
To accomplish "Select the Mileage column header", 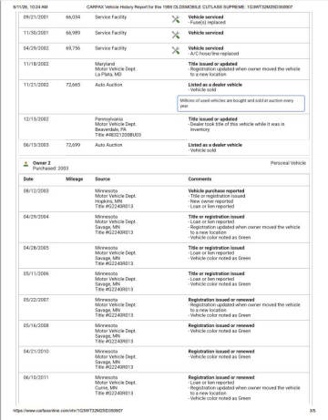I will pyautogui.click(x=75, y=179).
